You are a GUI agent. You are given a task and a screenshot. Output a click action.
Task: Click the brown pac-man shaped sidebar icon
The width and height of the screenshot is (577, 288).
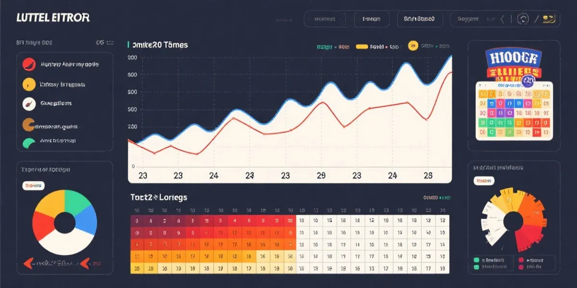29,124
